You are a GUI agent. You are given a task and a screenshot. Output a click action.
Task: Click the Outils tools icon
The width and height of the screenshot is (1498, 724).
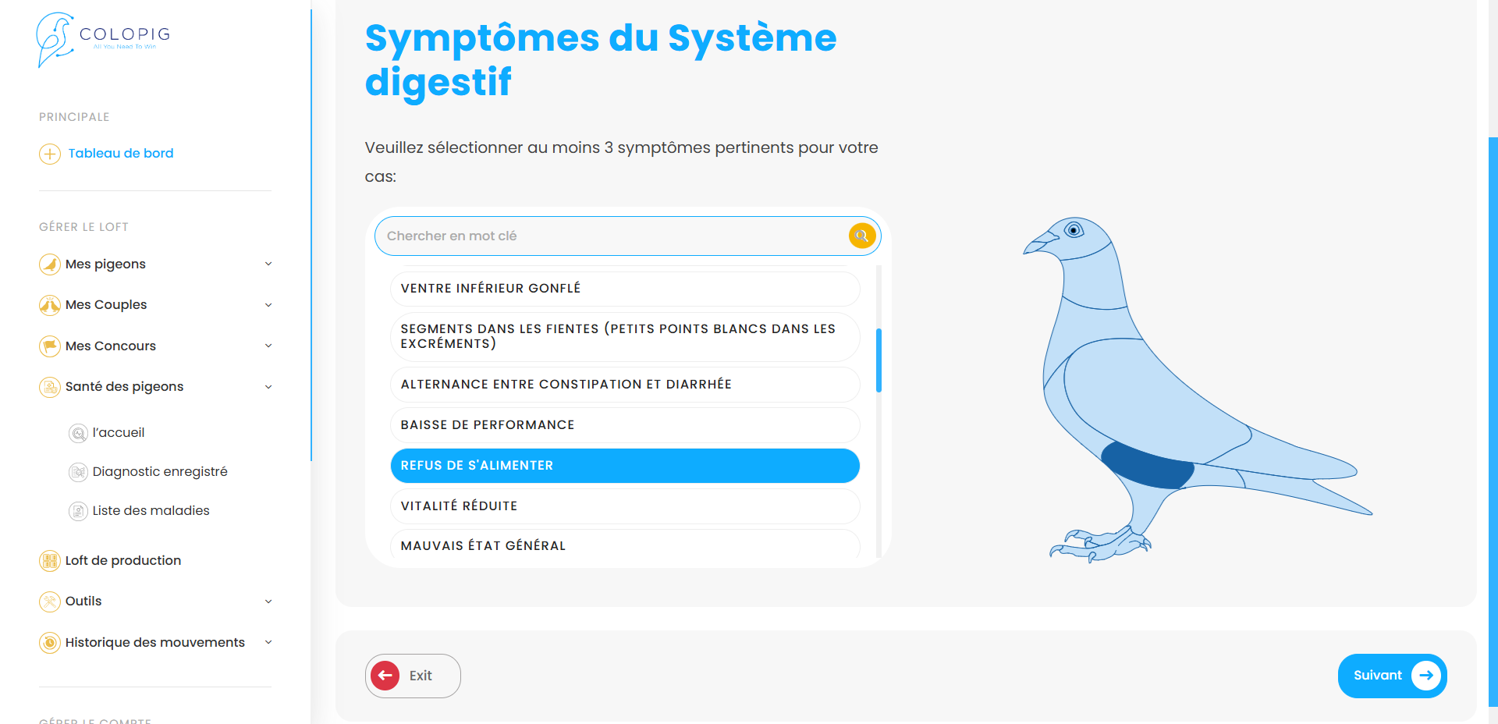(50, 602)
